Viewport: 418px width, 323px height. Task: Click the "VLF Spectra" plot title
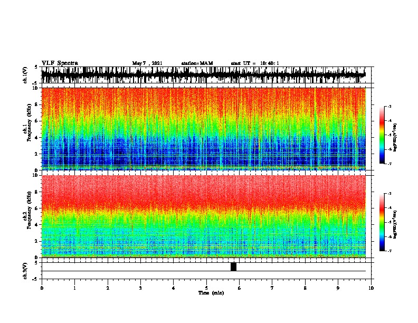coord(60,63)
